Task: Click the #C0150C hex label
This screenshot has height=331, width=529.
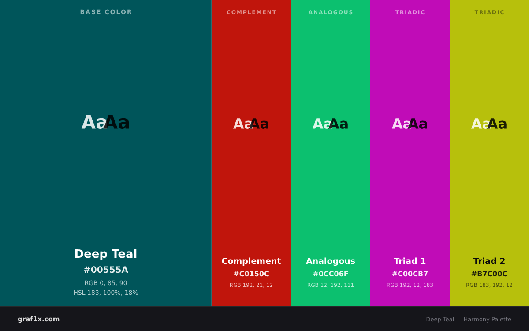Action: point(251,274)
